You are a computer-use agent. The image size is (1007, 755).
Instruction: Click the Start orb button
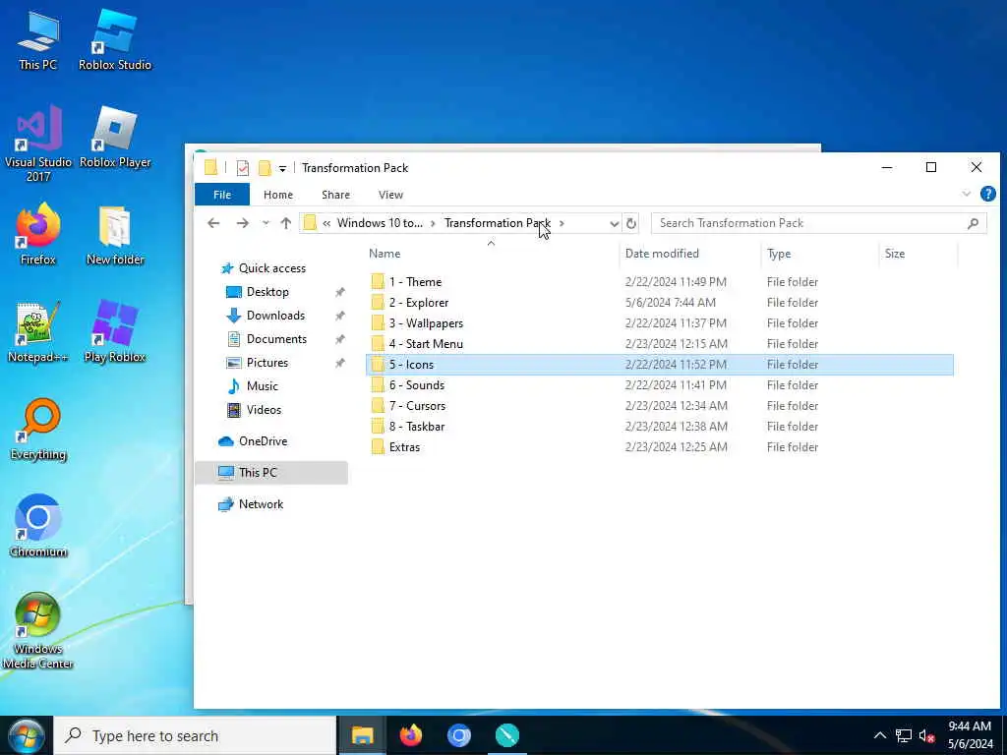pos(27,735)
